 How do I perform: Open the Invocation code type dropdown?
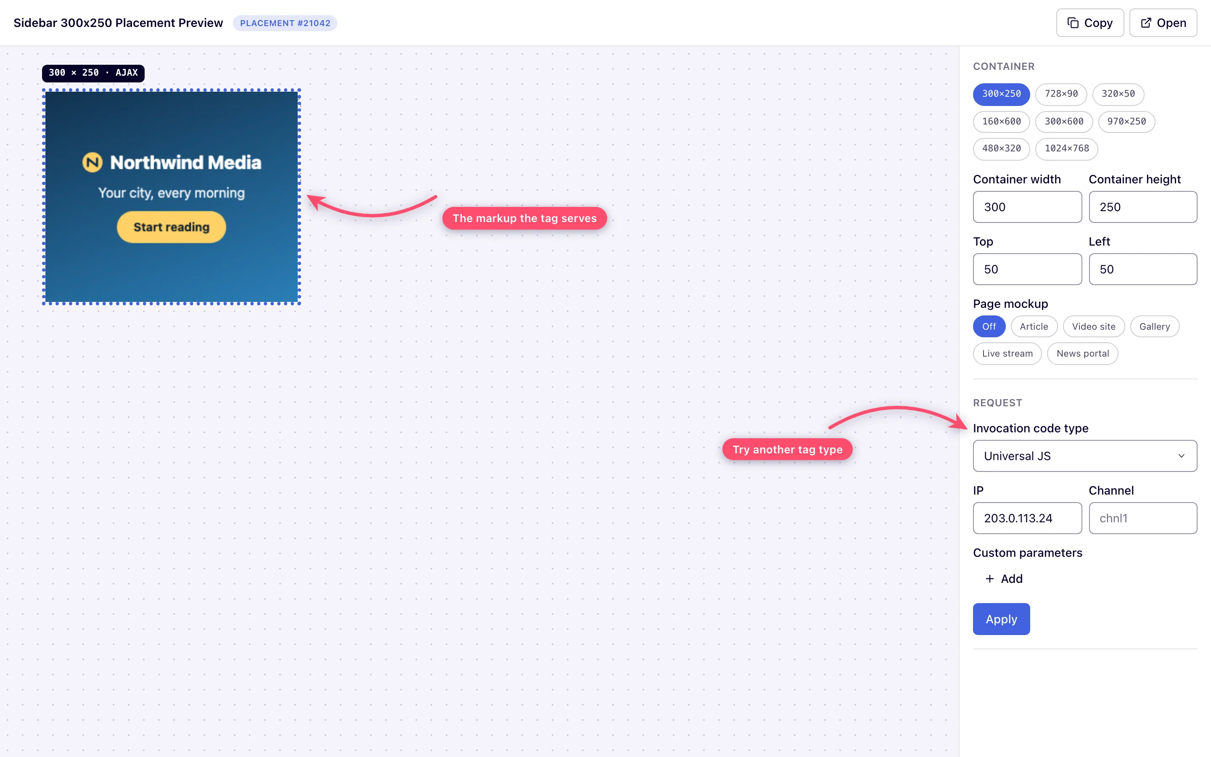click(x=1085, y=456)
